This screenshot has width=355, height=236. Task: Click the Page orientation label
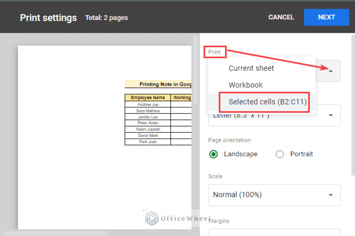tap(229, 140)
